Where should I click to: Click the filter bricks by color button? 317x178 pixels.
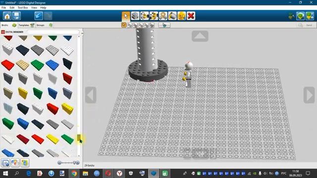click(15, 163)
